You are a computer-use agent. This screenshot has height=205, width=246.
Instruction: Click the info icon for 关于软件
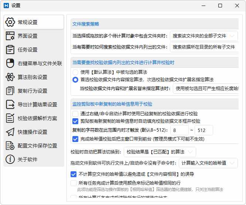click(10, 159)
